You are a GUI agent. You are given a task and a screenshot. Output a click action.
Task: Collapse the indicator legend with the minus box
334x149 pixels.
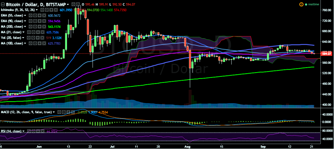(3, 5)
